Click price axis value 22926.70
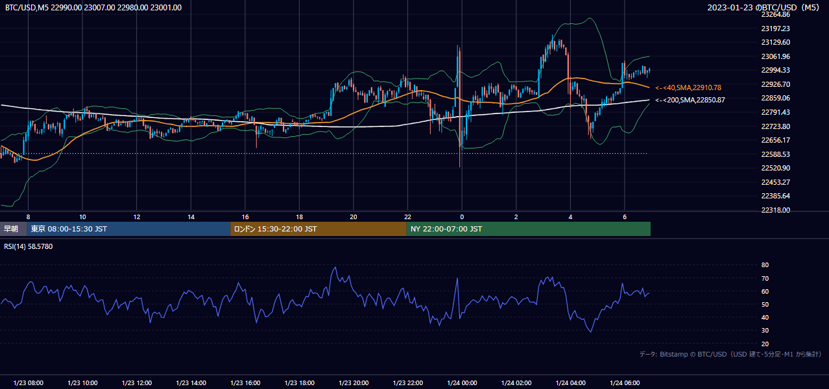 click(x=775, y=84)
